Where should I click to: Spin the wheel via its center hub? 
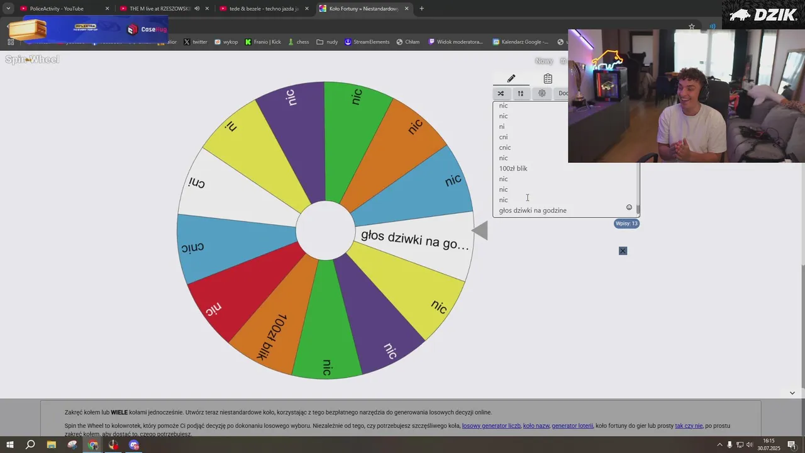325,230
